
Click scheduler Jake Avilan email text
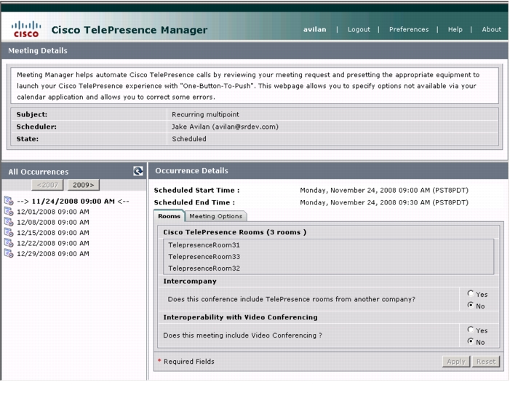click(x=225, y=127)
